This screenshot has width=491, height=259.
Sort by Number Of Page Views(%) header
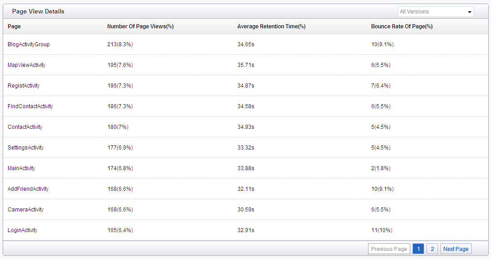[x=140, y=26]
